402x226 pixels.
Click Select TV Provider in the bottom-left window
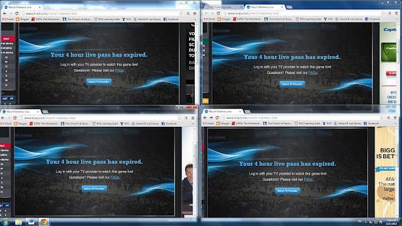point(94,188)
